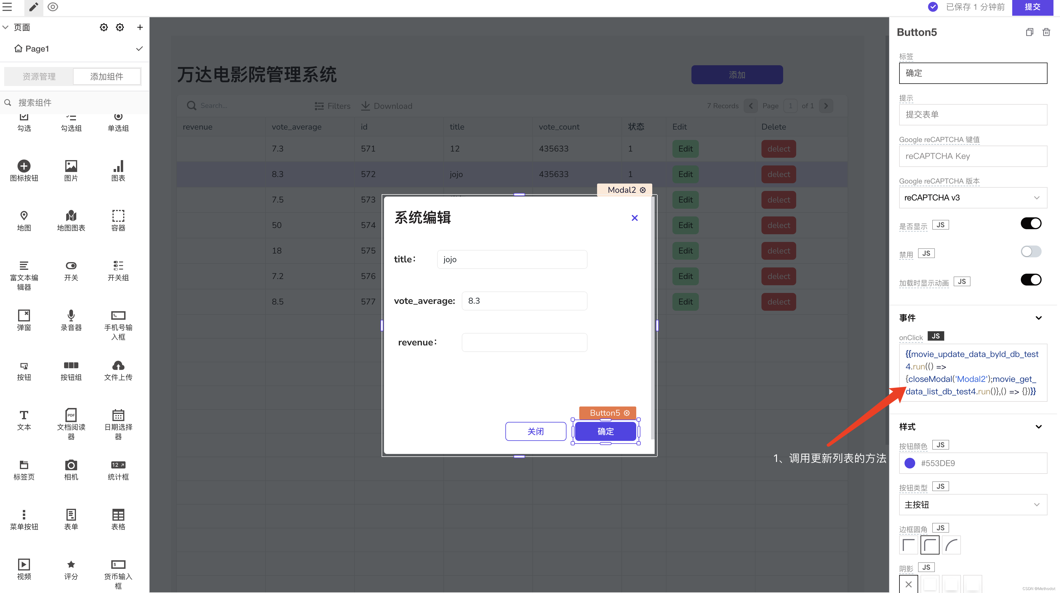
Task: Open the 主按钮 button type dropdown
Action: [973, 505]
